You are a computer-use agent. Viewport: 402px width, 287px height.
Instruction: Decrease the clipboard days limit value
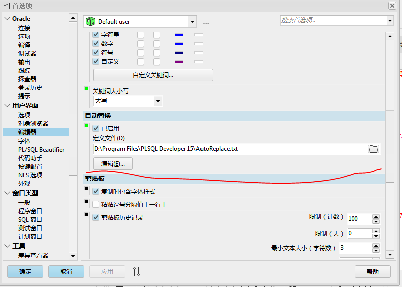pos(376,236)
